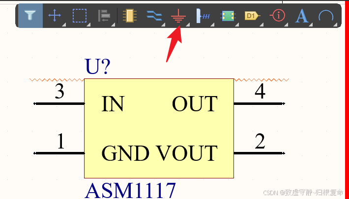The image size is (349, 199).
Task: Place a parameter set directive icon
Action: tap(277, 16)
